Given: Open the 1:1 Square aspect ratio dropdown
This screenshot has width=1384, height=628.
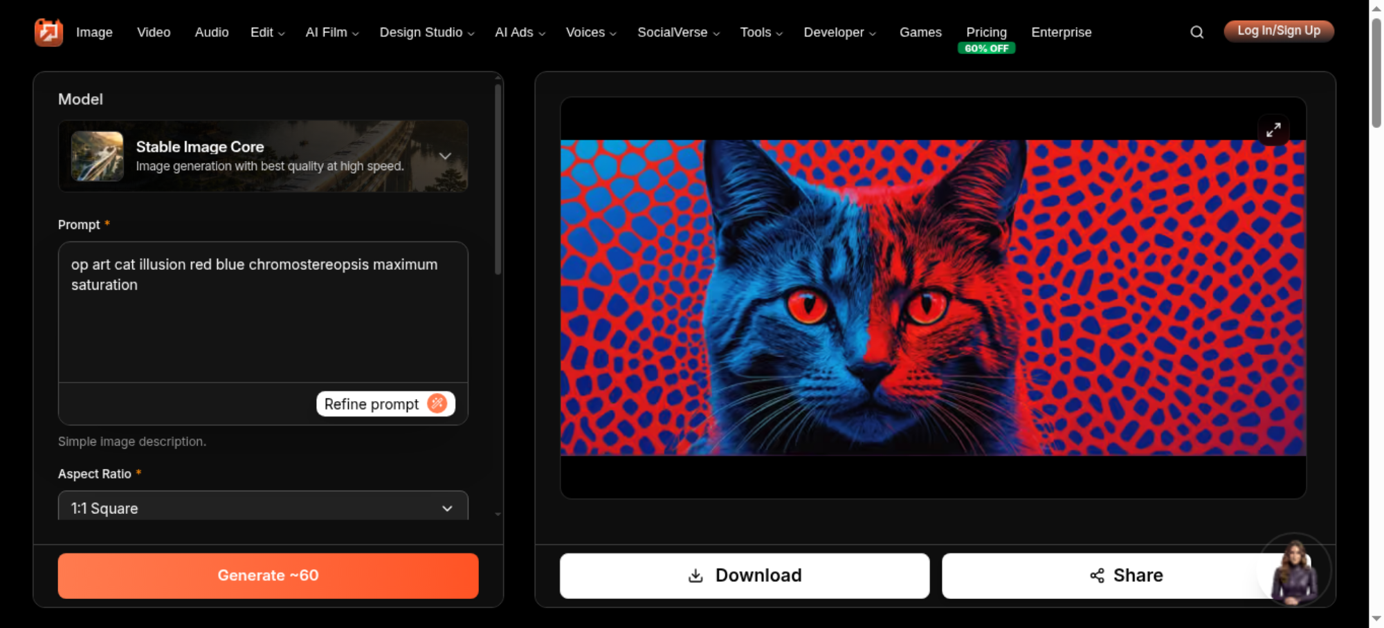Looking at the screenshot, I should [x=263, y=507].
